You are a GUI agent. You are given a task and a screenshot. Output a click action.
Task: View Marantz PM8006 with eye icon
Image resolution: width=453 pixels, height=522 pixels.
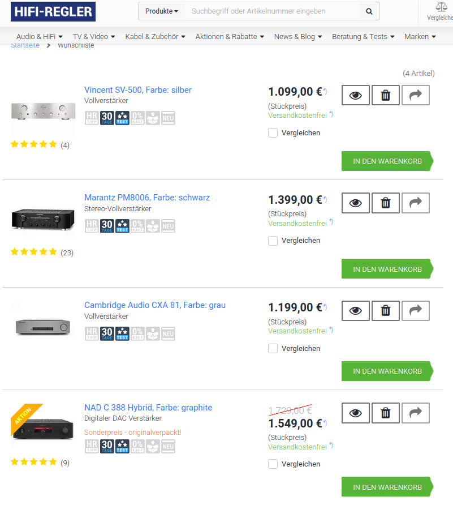click(356, 203)
